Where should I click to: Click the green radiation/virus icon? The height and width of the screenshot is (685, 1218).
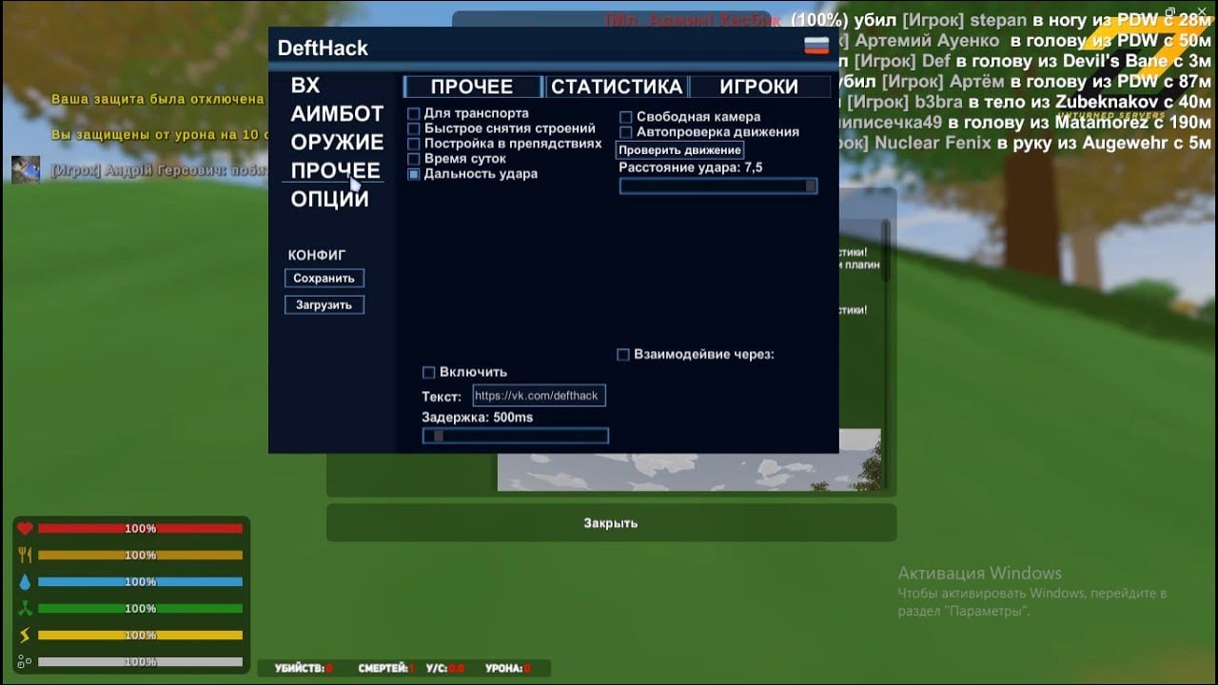[25, 608]
